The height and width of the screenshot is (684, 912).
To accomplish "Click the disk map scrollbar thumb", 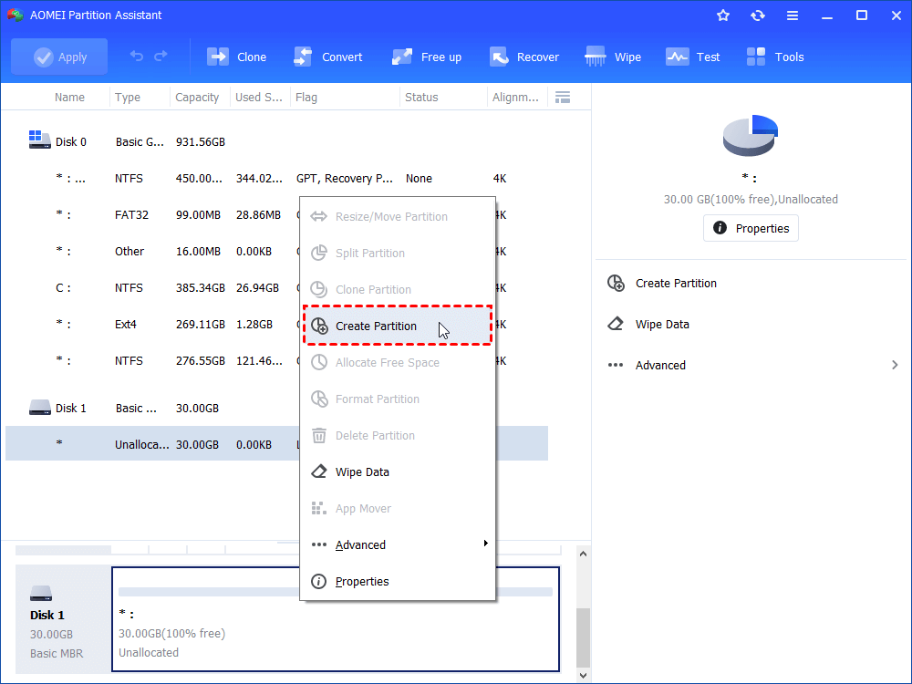I will (584, 637).
